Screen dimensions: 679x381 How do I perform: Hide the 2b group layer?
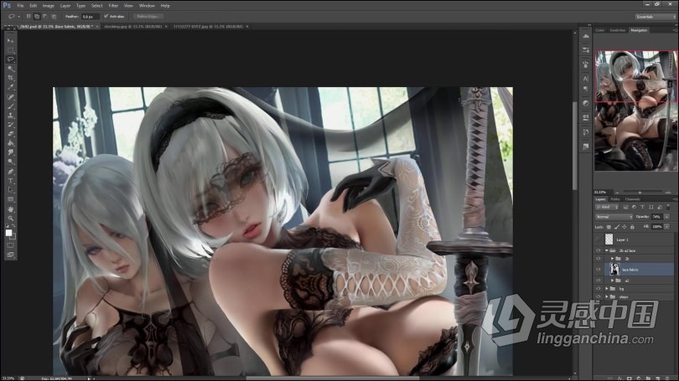599,258
